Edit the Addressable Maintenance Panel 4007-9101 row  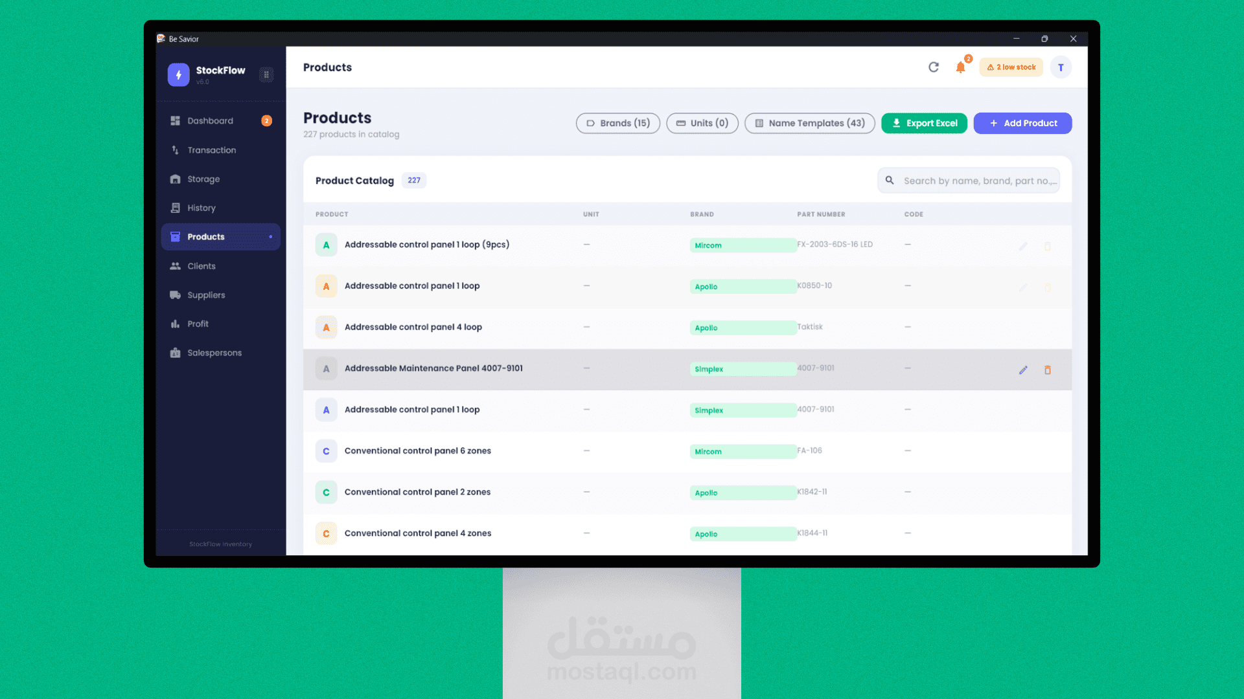pos(1023,370)
